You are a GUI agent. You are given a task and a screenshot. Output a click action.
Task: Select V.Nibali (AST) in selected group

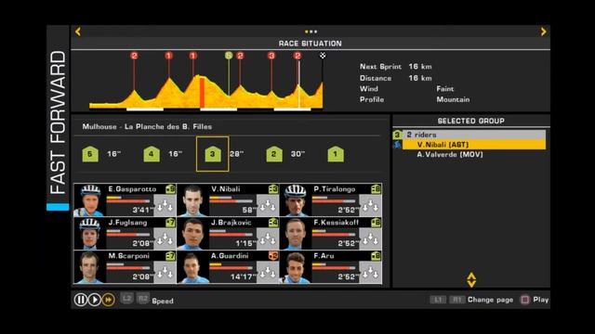[474, 145]
